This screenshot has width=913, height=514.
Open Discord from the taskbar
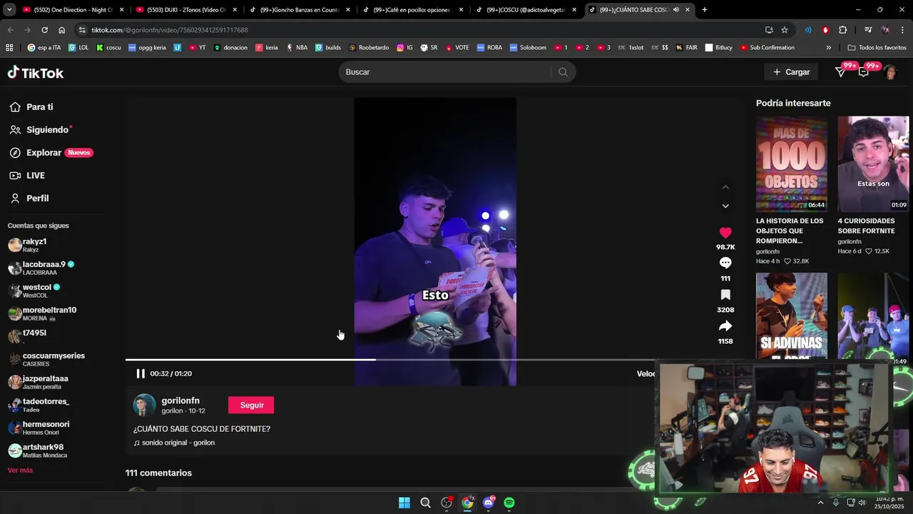(489, 503)
